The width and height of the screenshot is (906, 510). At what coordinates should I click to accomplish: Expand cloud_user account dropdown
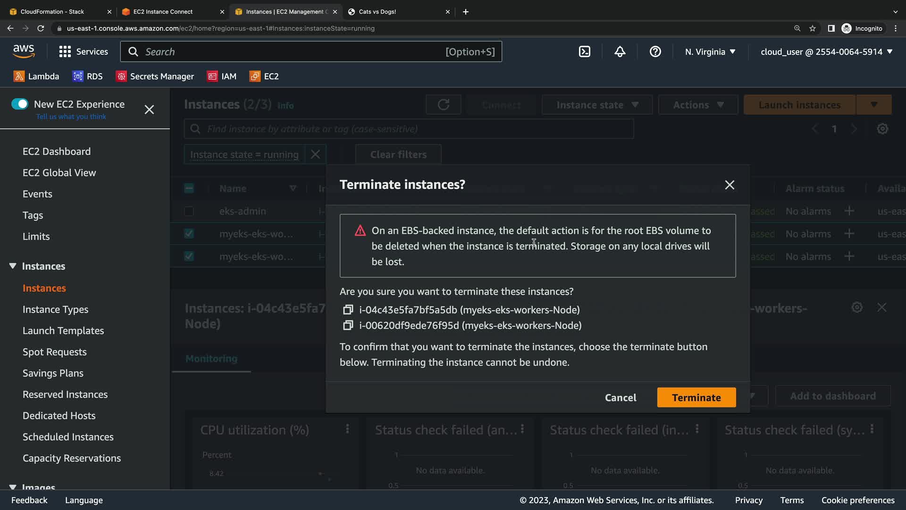826,51
